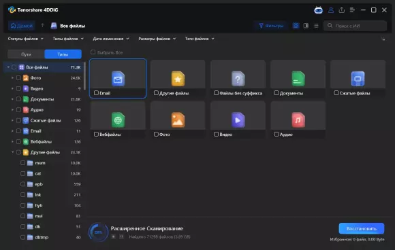Tick the epb folder checkbox in tree
Image resolution: width=395 pixels, height=250 pixels.
22,184
